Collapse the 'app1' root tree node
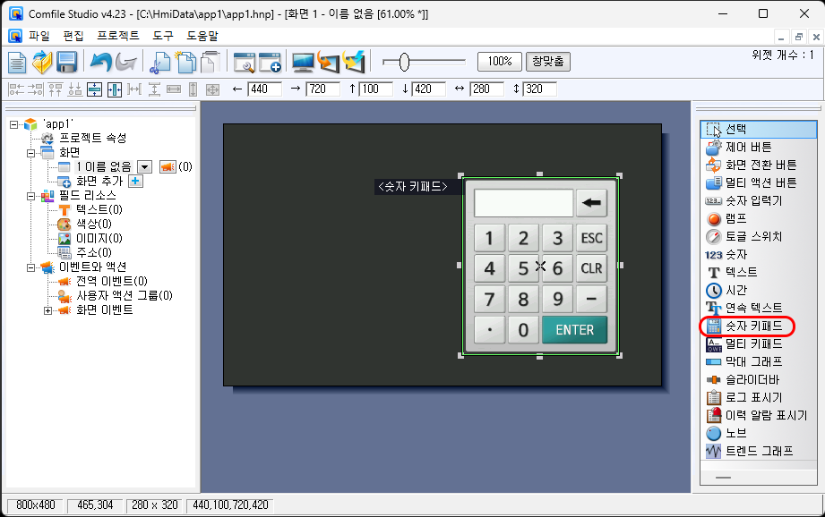The image size is (825, 517). pyautogui.click(x=14, y=123)
